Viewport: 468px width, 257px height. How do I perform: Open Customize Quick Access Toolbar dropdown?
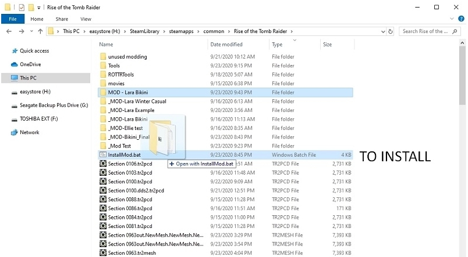(38, 8)
